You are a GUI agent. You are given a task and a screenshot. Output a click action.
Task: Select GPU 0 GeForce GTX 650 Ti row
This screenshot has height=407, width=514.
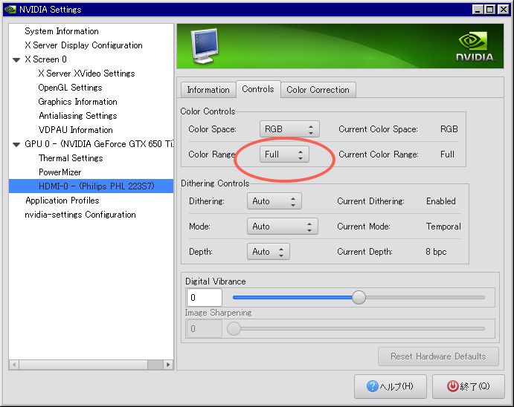pos(99,143)
